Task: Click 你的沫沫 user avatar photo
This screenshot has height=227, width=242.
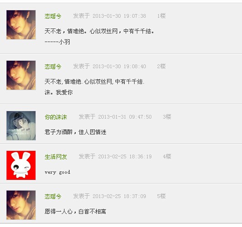Action: 21,126
